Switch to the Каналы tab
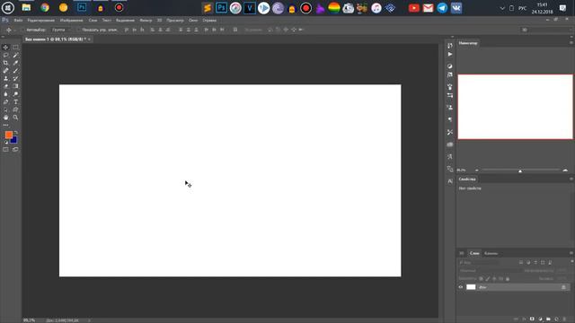Image resolution: width=575 pixels, height=323 pixels. click(x=491, y=253)
